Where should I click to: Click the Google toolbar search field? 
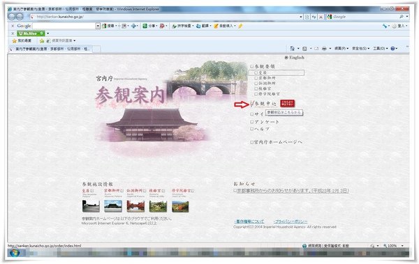coord(64,26)
